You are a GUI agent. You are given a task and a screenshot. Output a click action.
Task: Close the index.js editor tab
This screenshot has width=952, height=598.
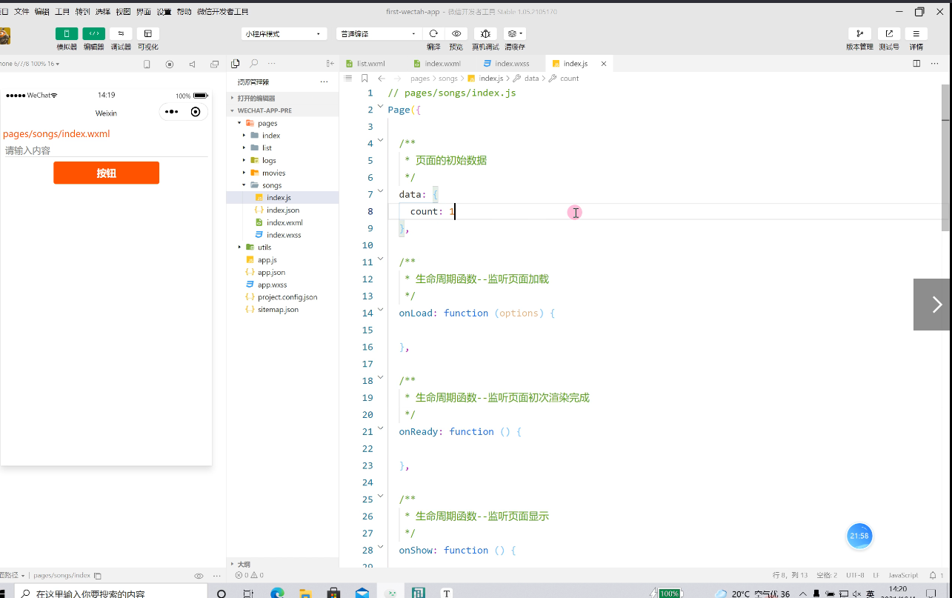pyautogui.click(x=604, y=64)
